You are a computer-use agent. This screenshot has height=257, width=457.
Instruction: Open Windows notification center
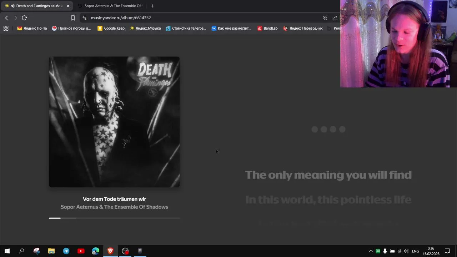447,251
